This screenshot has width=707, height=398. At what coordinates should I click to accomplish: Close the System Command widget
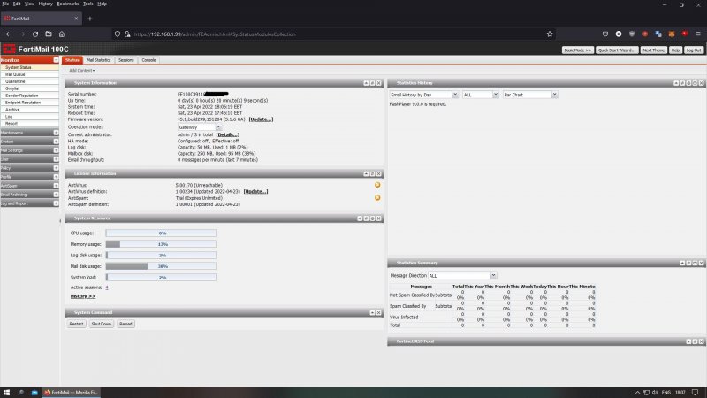379,313
